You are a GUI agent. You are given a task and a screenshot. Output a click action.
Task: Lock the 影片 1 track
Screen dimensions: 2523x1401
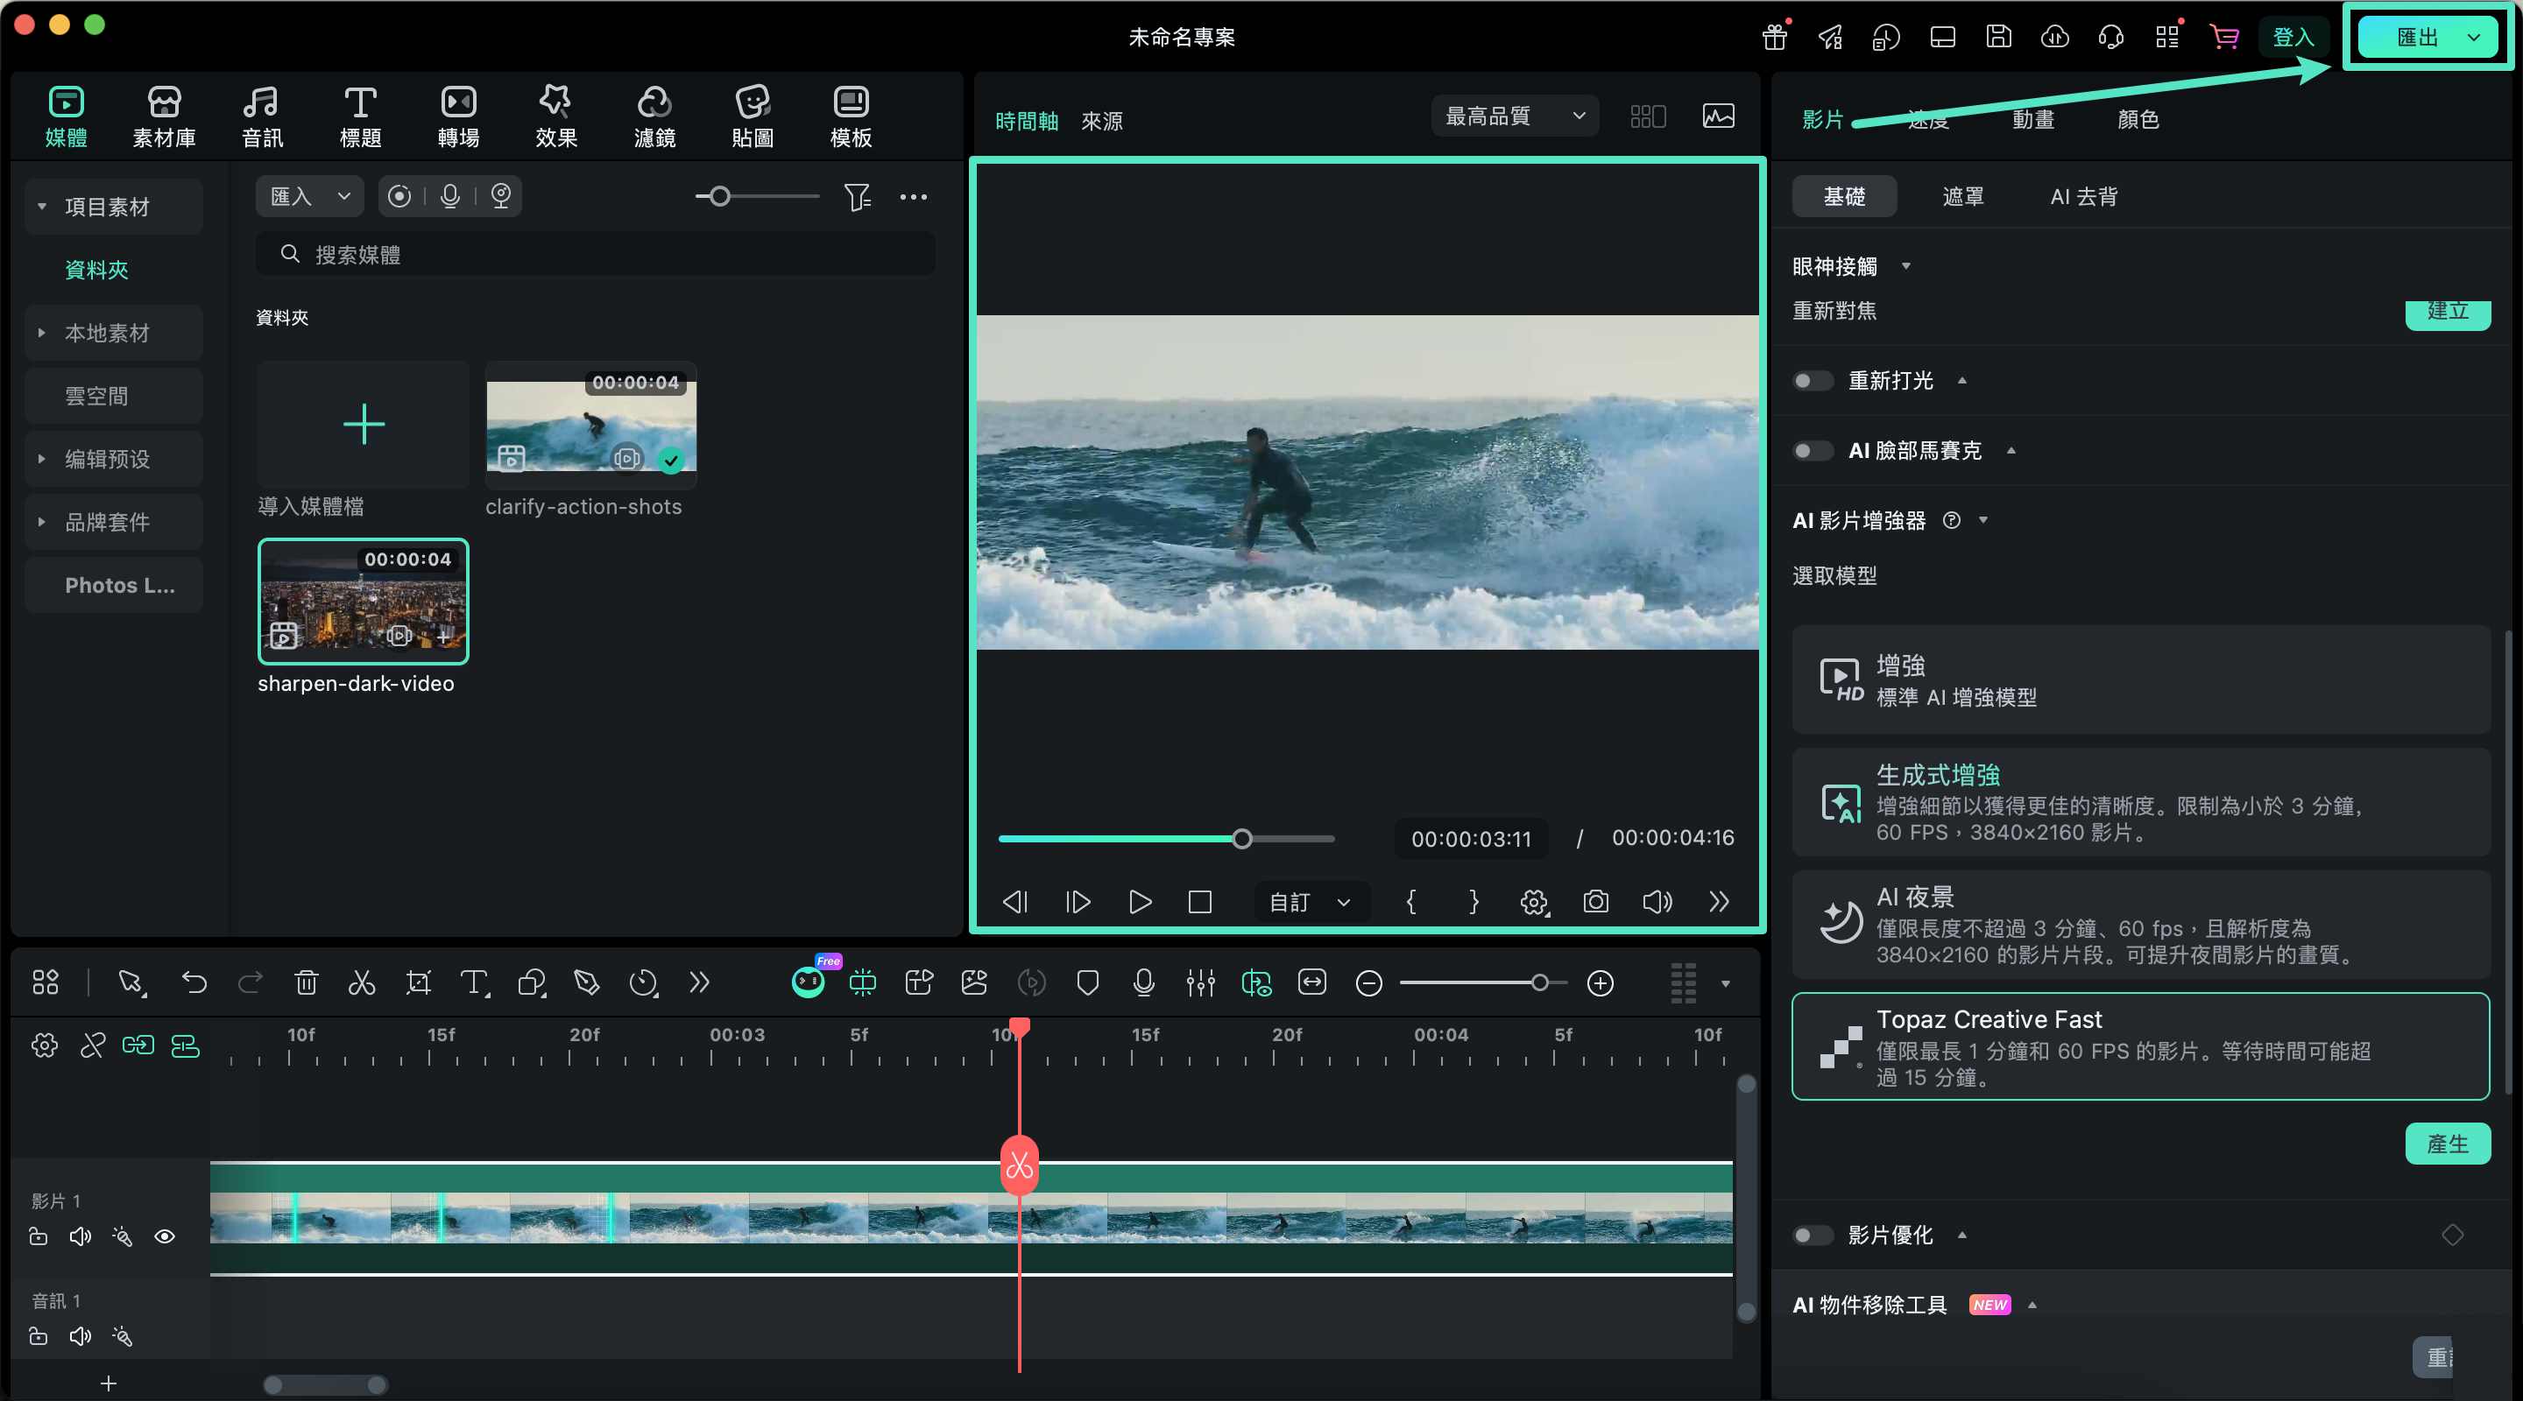coord(39,1236)
